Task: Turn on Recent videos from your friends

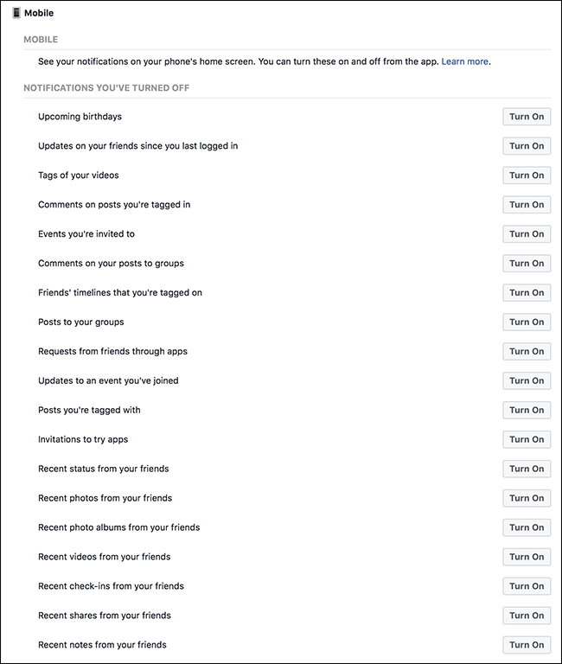Action: 527,558
